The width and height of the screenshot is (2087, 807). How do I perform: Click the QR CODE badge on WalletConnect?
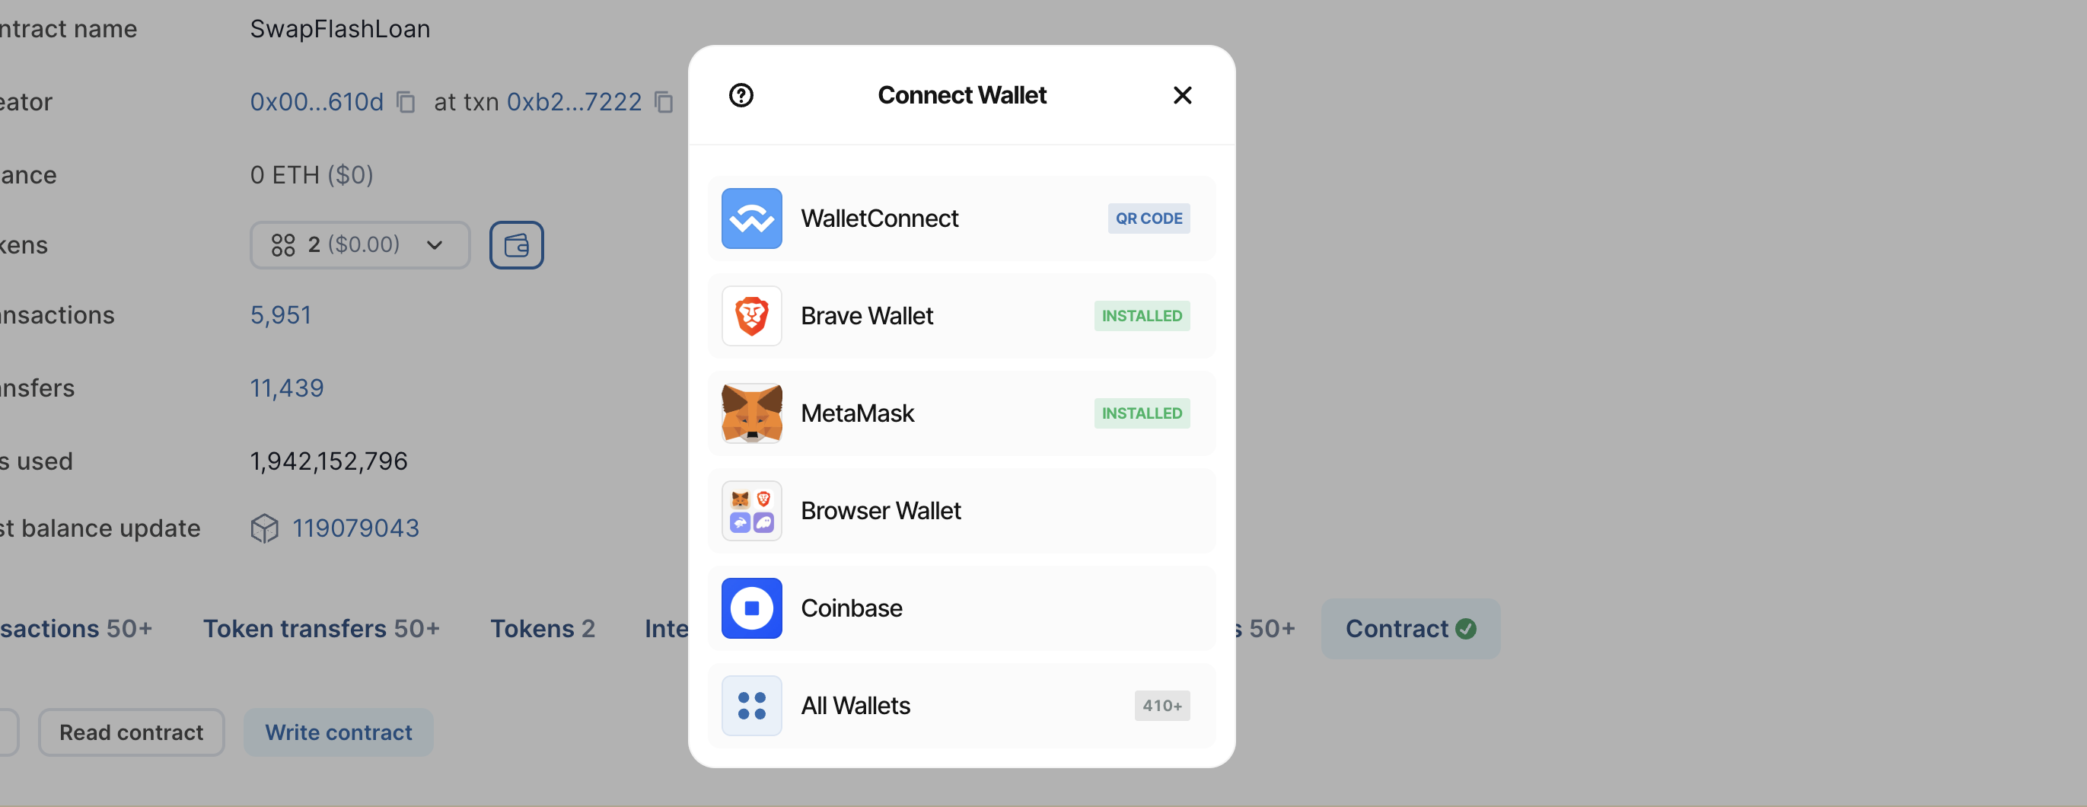pos(1148,218)
